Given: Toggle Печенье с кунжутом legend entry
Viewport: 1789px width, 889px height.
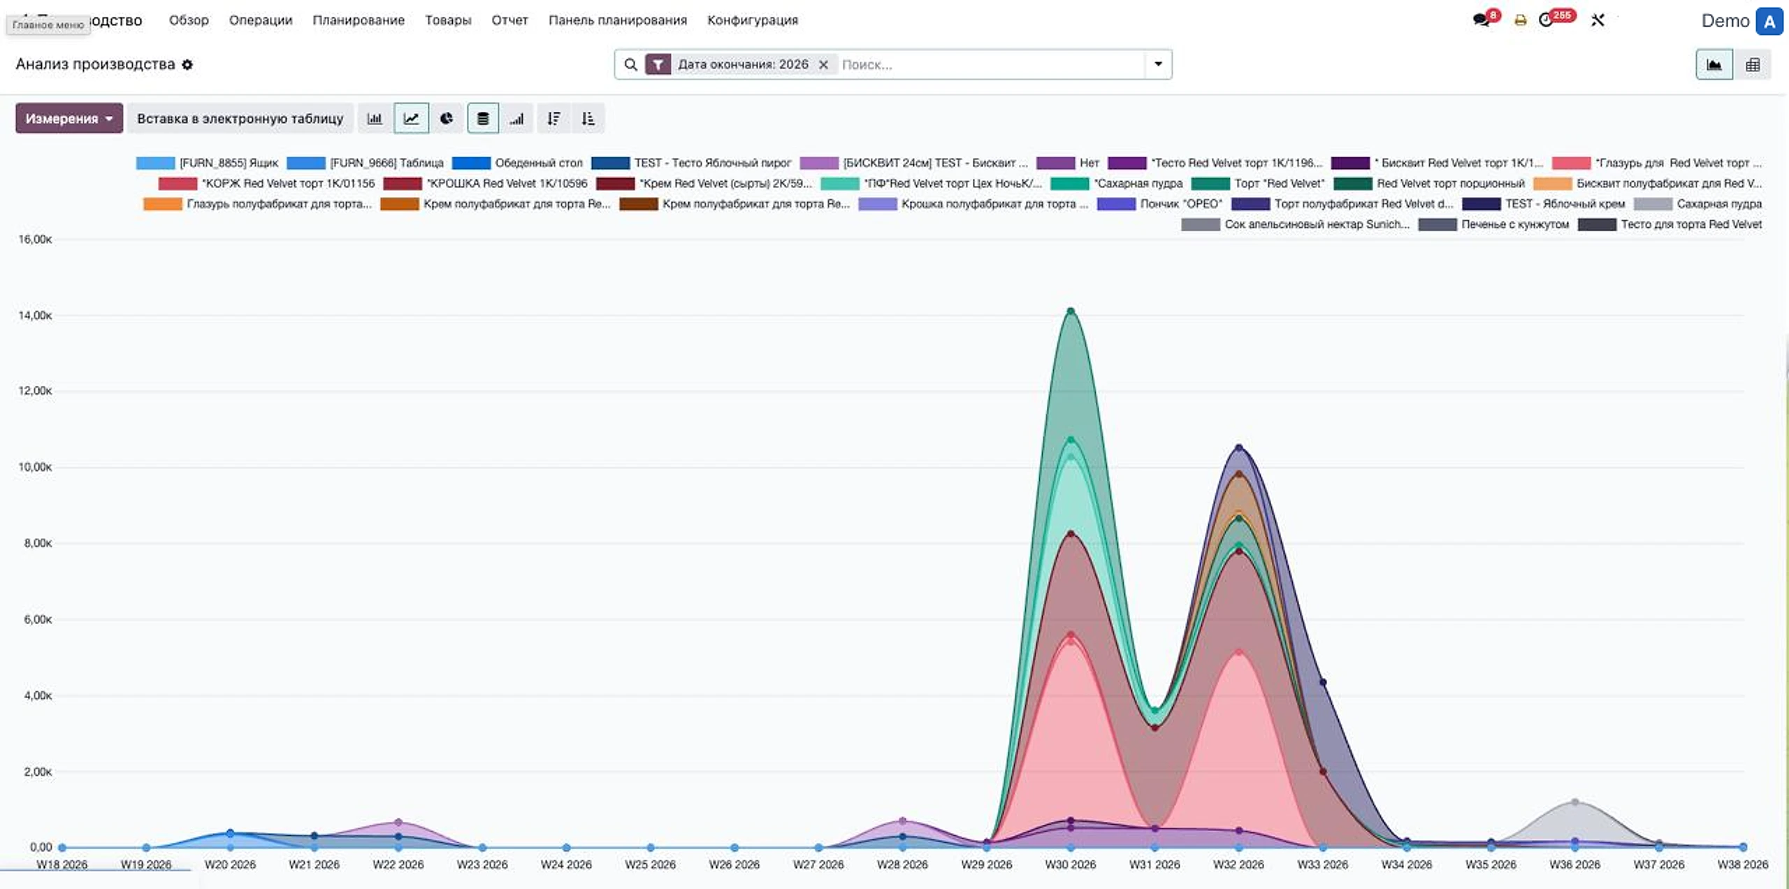Looking at the screenshot, I should pos(1494,224).
